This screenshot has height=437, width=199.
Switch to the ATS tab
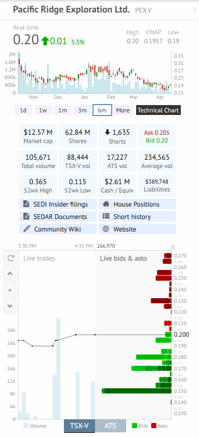pos(111,426)
